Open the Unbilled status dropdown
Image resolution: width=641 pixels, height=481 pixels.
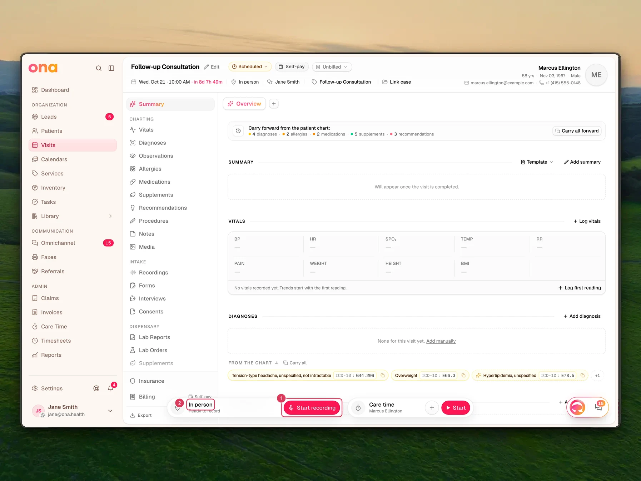[332, 67]
